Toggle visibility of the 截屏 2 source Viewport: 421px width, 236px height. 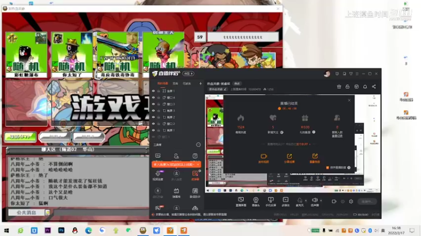tap(153, 117)
